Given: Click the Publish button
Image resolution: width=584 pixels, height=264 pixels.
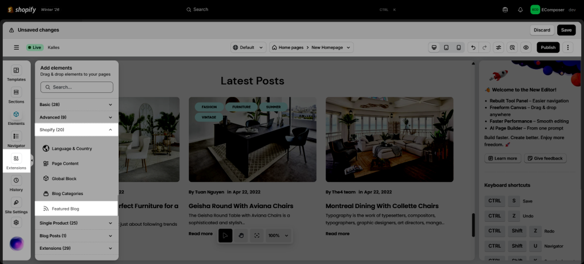Looking at the screenshot, I should [548, 47].
